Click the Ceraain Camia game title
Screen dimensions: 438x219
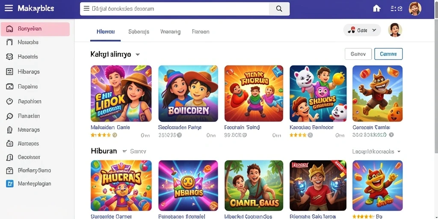[x=372, y=127]
